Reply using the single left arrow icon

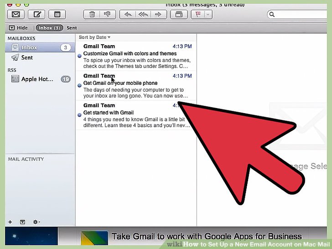click(x=128, y=15)
